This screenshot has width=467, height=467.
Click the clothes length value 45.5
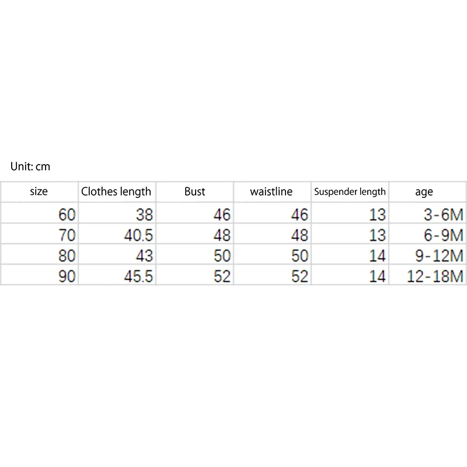[140, 276]
